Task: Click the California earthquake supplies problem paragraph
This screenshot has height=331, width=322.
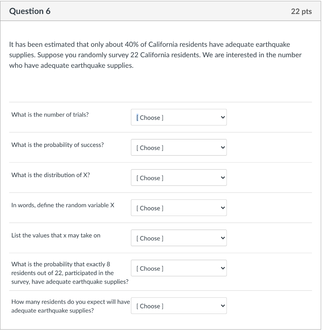Action: coord(155,55)
